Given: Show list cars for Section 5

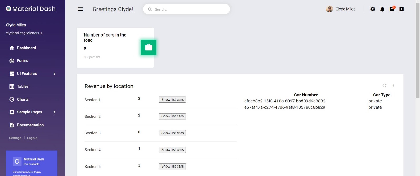Looking at the screenshot, I should pyautogui.click(x=172, y=166).
